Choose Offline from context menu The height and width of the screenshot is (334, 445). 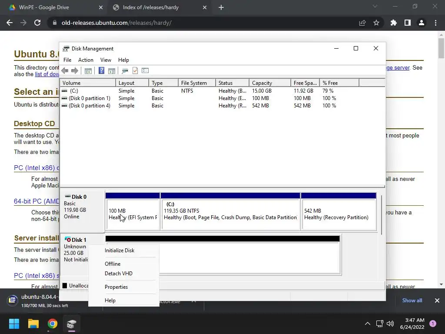(124, 264)
